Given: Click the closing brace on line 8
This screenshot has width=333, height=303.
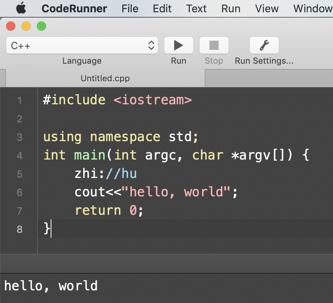Looking at the screenshot, I should click(46, 229).
